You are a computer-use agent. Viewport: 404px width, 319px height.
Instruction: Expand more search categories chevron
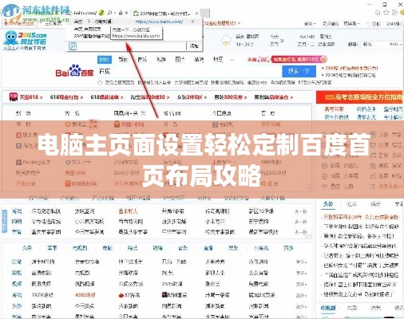(232, 60)
